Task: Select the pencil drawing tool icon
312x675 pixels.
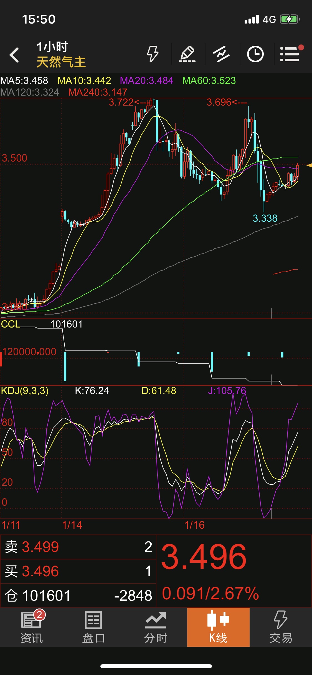Action: (x=187, y=54)
